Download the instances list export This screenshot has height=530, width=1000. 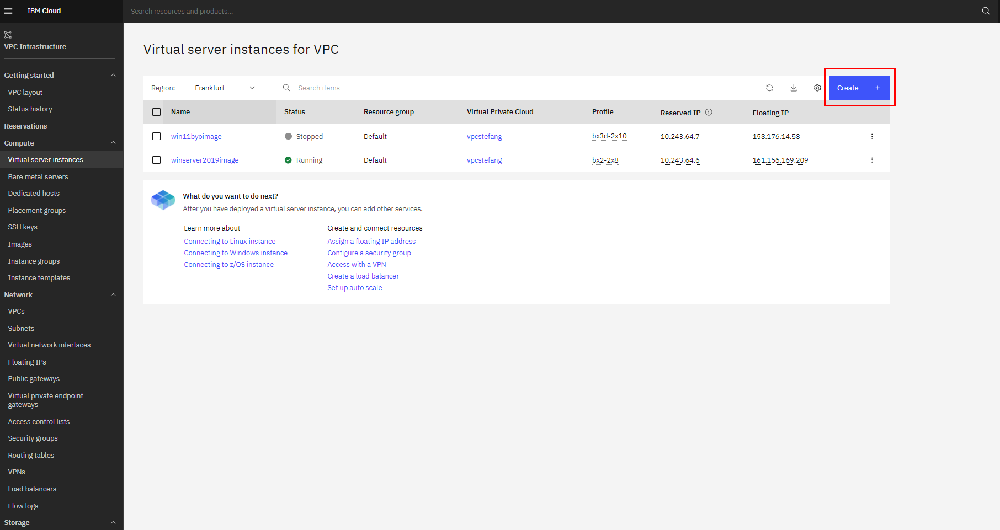pyautogui.click(x=794, y=88)
